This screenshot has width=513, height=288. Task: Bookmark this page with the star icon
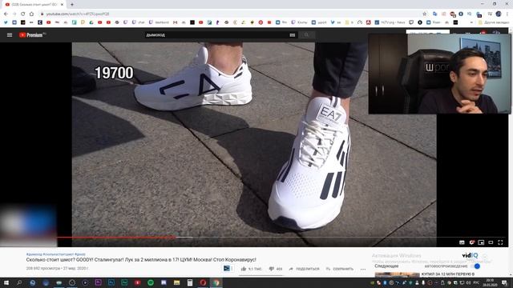point(425,14)
